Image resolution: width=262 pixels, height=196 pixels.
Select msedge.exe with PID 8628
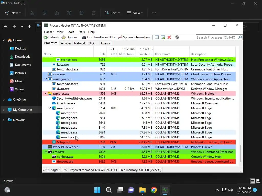139,132
